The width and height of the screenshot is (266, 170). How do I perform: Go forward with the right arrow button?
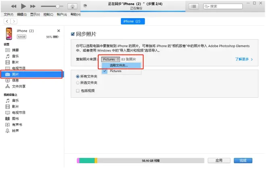pyautogui.click(x=14, y=21)
